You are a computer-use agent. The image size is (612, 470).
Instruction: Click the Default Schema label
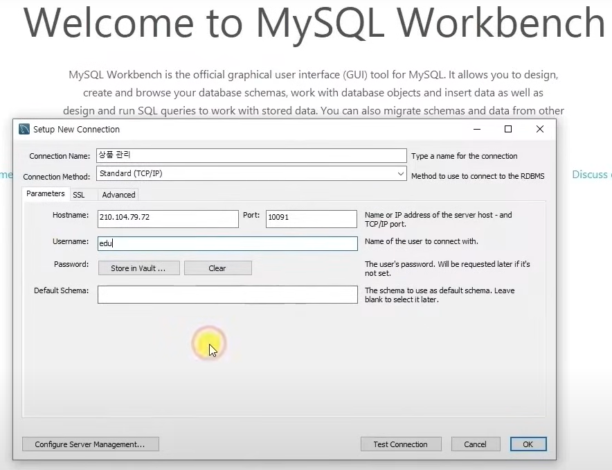point(62,290)
